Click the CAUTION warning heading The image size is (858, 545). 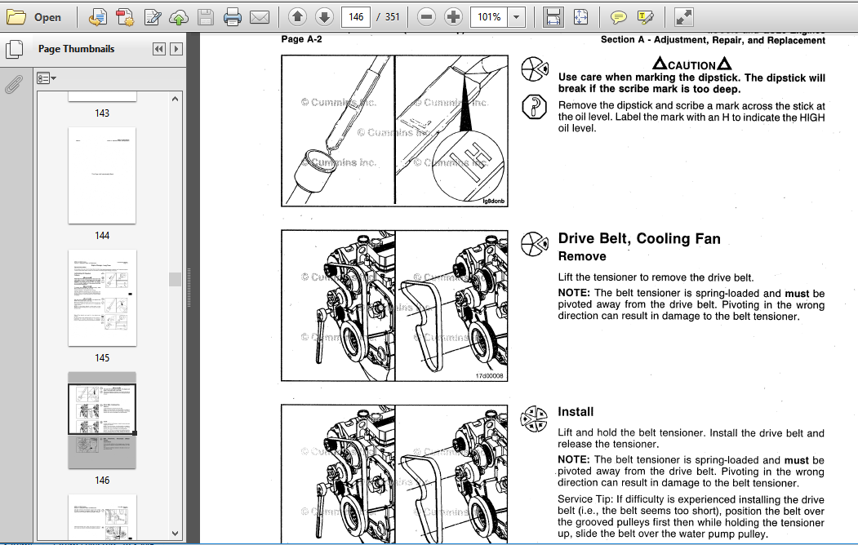(x=691, y=64)
